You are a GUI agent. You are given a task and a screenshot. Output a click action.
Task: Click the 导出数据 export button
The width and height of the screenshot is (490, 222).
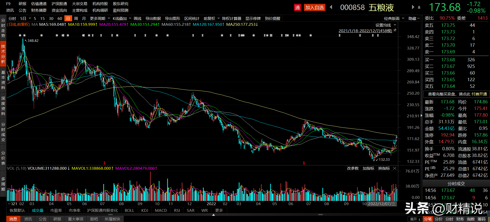[x=153, y=18]
